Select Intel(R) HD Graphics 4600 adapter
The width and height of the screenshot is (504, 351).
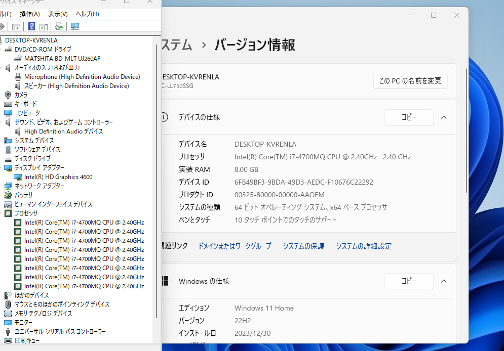pyautogui.click(x=58, y=177)
